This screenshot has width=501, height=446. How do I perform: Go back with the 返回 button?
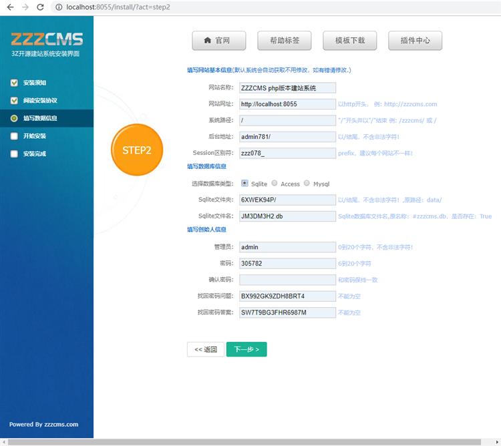pyautogui.click(x=205, y=349)
